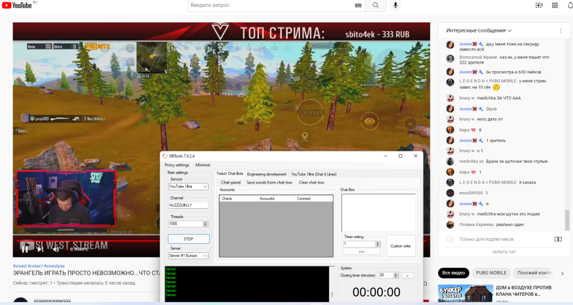The width and height of the screenshot is (573, 305).
Task: Open the YouTube Ultra (Chat & Likes) tab
Action: coord(315,174)
